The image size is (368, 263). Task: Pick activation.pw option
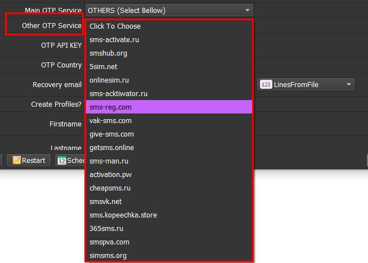(x=169, y=174)
